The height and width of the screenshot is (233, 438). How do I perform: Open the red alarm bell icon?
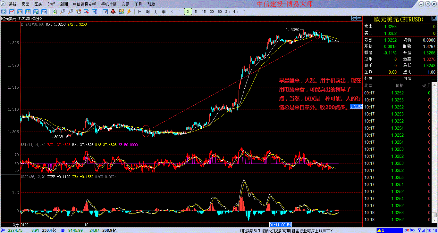[113, 12]
